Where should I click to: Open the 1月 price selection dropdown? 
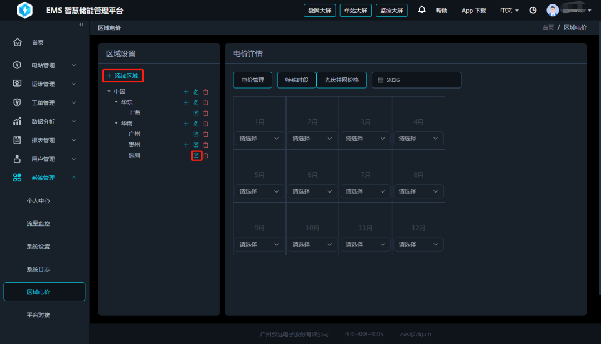point(259,139)
